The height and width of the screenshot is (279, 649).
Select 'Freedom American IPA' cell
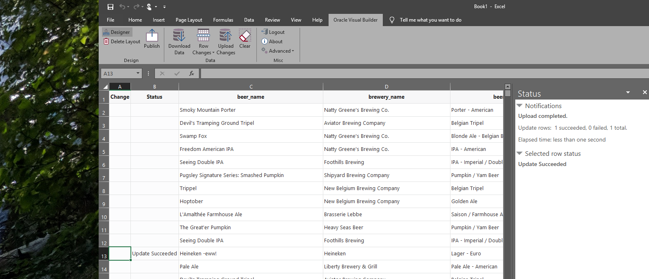click(251, 149)
